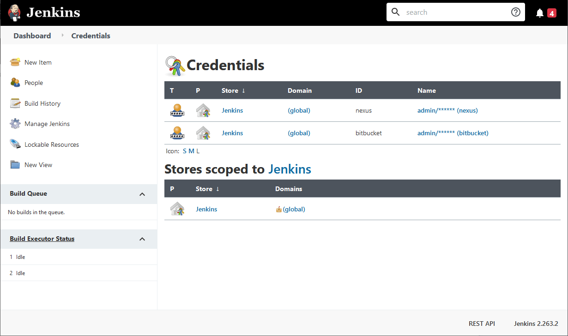
Task: Open (global) domain in Stores table
Action: coord(294,209)
